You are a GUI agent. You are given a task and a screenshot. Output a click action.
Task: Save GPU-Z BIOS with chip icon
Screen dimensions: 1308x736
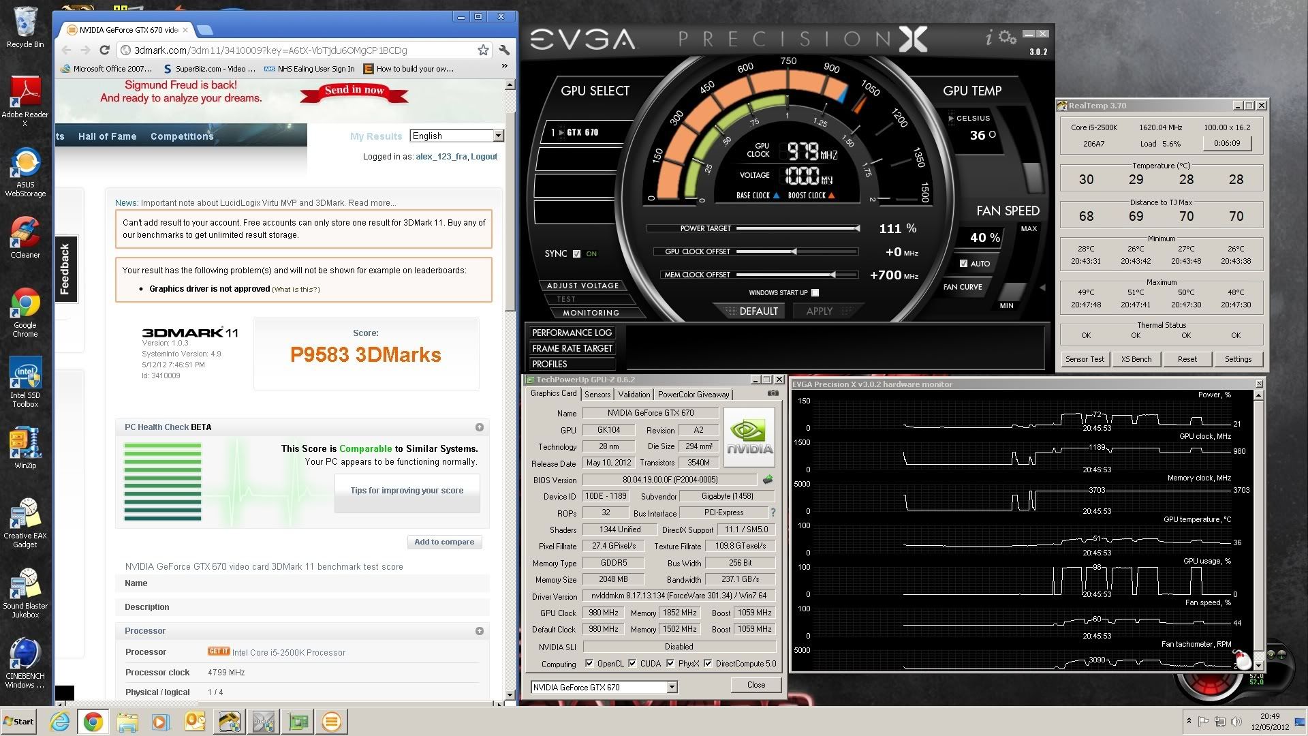tap(768, 480)
